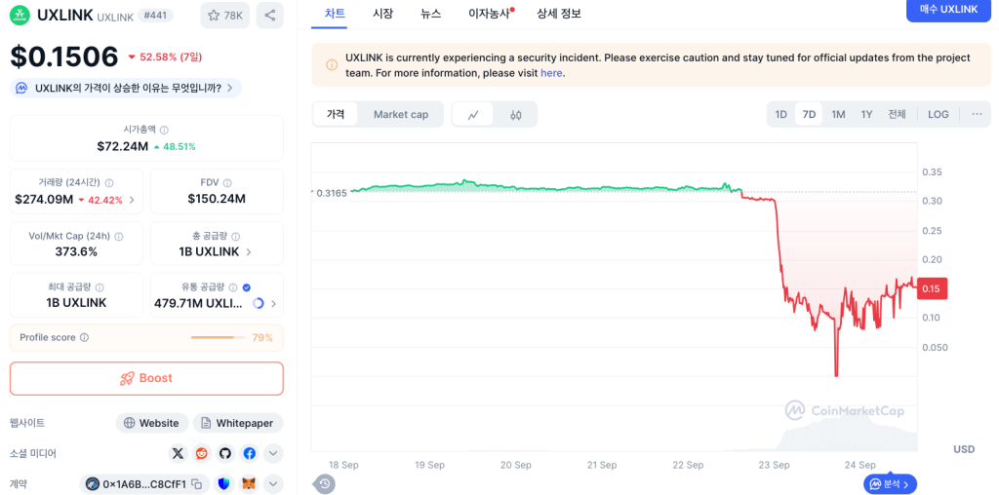This screenshot has height=495, width=999.
Task: Select the 1Y time range
Action: (x=866, y=115)
